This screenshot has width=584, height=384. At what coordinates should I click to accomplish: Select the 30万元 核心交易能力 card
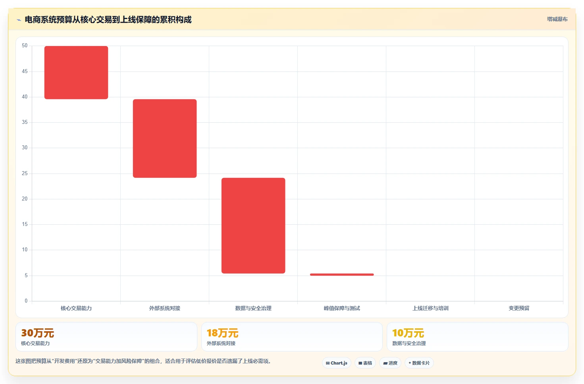click(106, 337)
